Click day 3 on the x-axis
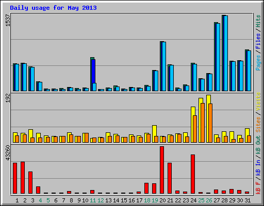This screenshot has height=206, width=264. pyautogui.click(x=32, y=200)
